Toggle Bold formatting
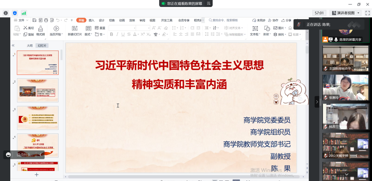Viewport: 372px width, 181px height. coord(112,34)
